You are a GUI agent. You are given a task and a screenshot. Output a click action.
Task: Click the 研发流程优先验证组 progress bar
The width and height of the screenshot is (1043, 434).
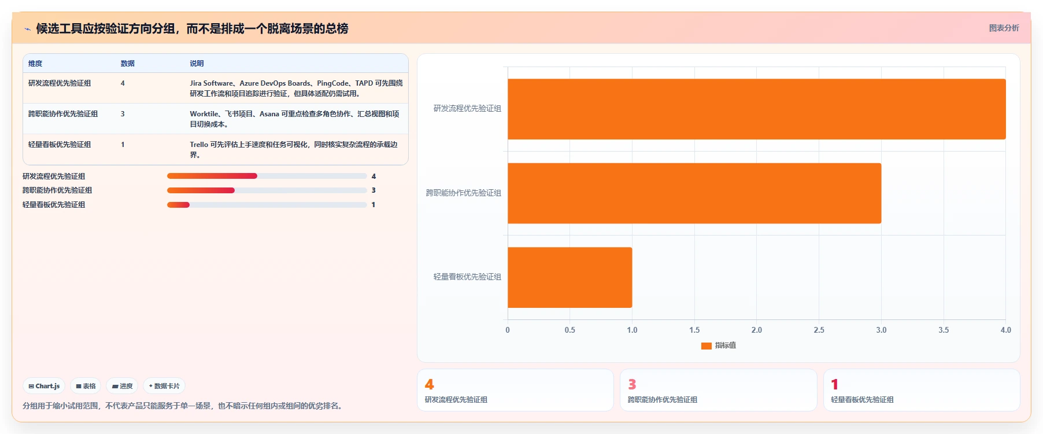click(x=267, y=176)
